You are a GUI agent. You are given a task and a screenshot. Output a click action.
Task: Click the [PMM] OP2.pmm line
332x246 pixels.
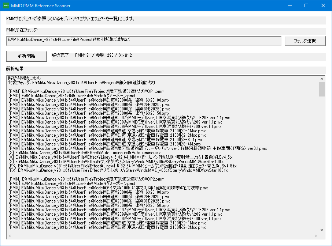[x=86, y=179]
